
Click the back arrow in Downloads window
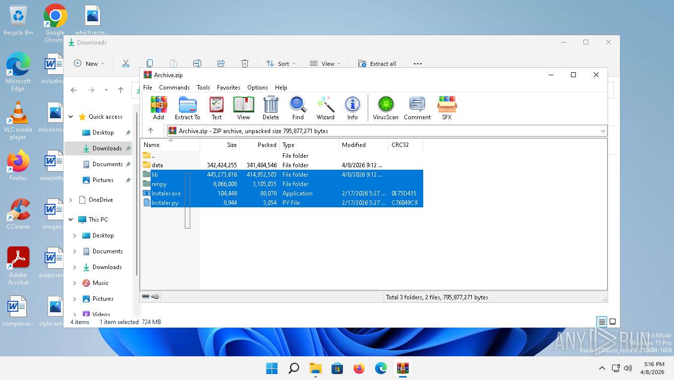[74, 90]
